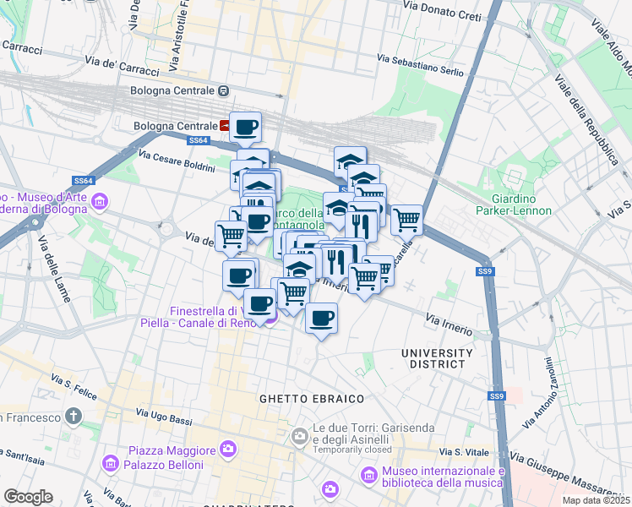Select the leftmost shopping cart marker near Via dei Mille
Image resolution: width=632 pixels, height=507 pixels.
231,237
